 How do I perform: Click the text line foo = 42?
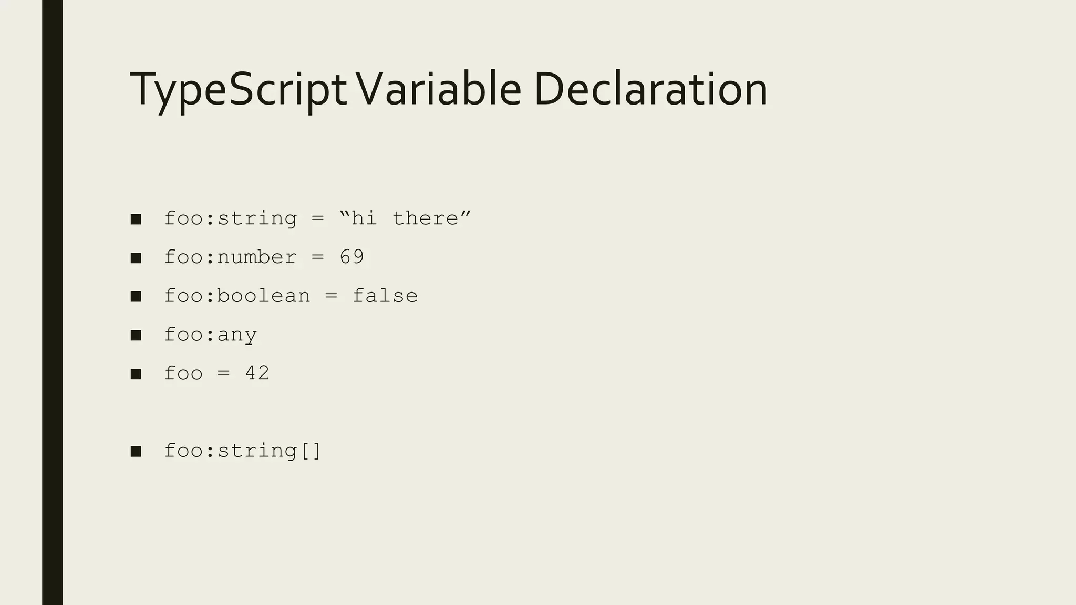click(x=217, y=373)
